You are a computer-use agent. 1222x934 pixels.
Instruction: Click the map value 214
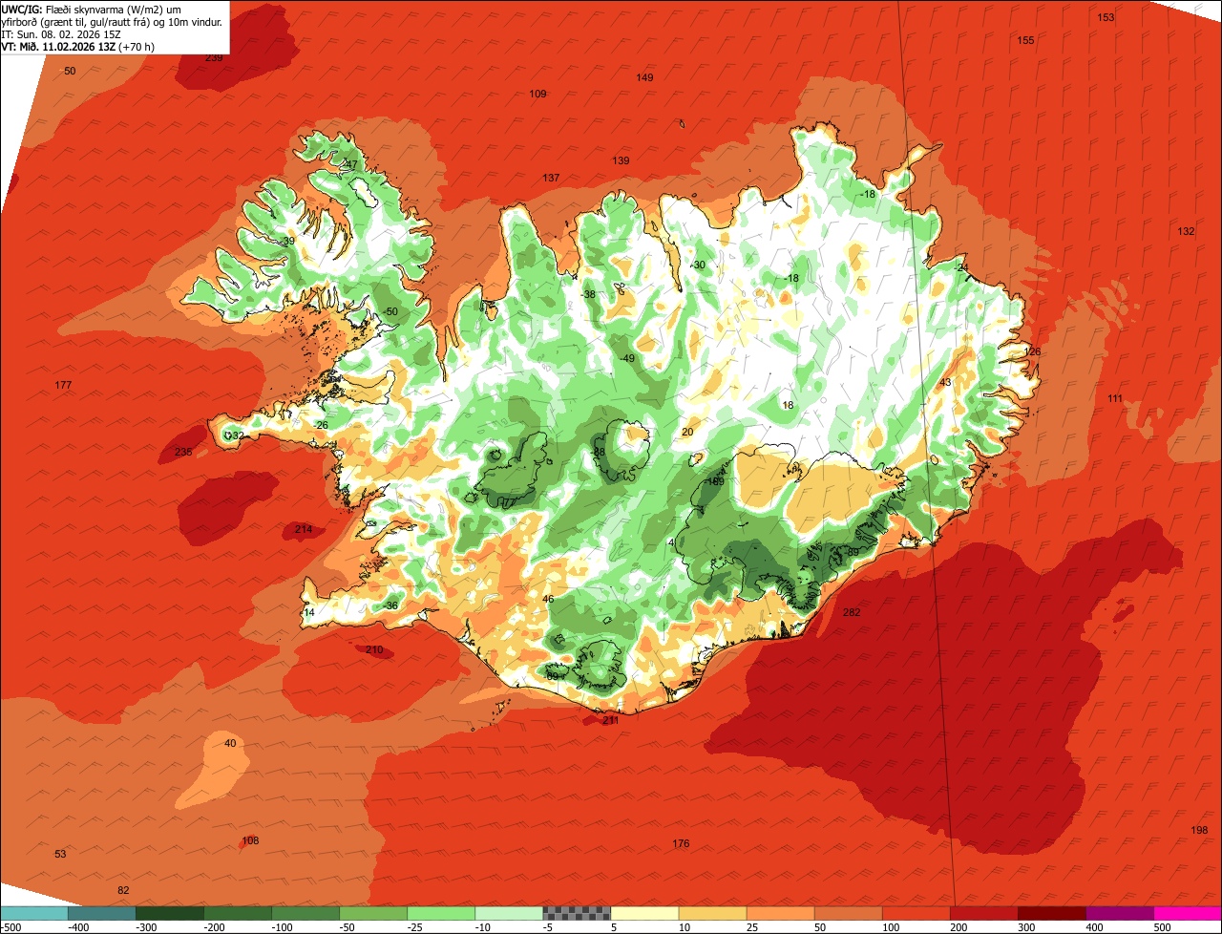(303, 529)
